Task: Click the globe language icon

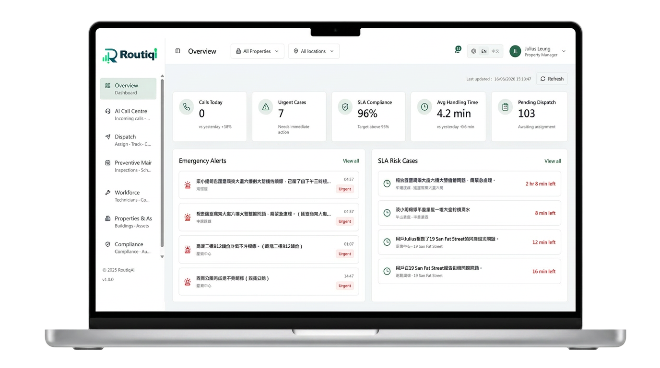Action: tap(473, 51)
